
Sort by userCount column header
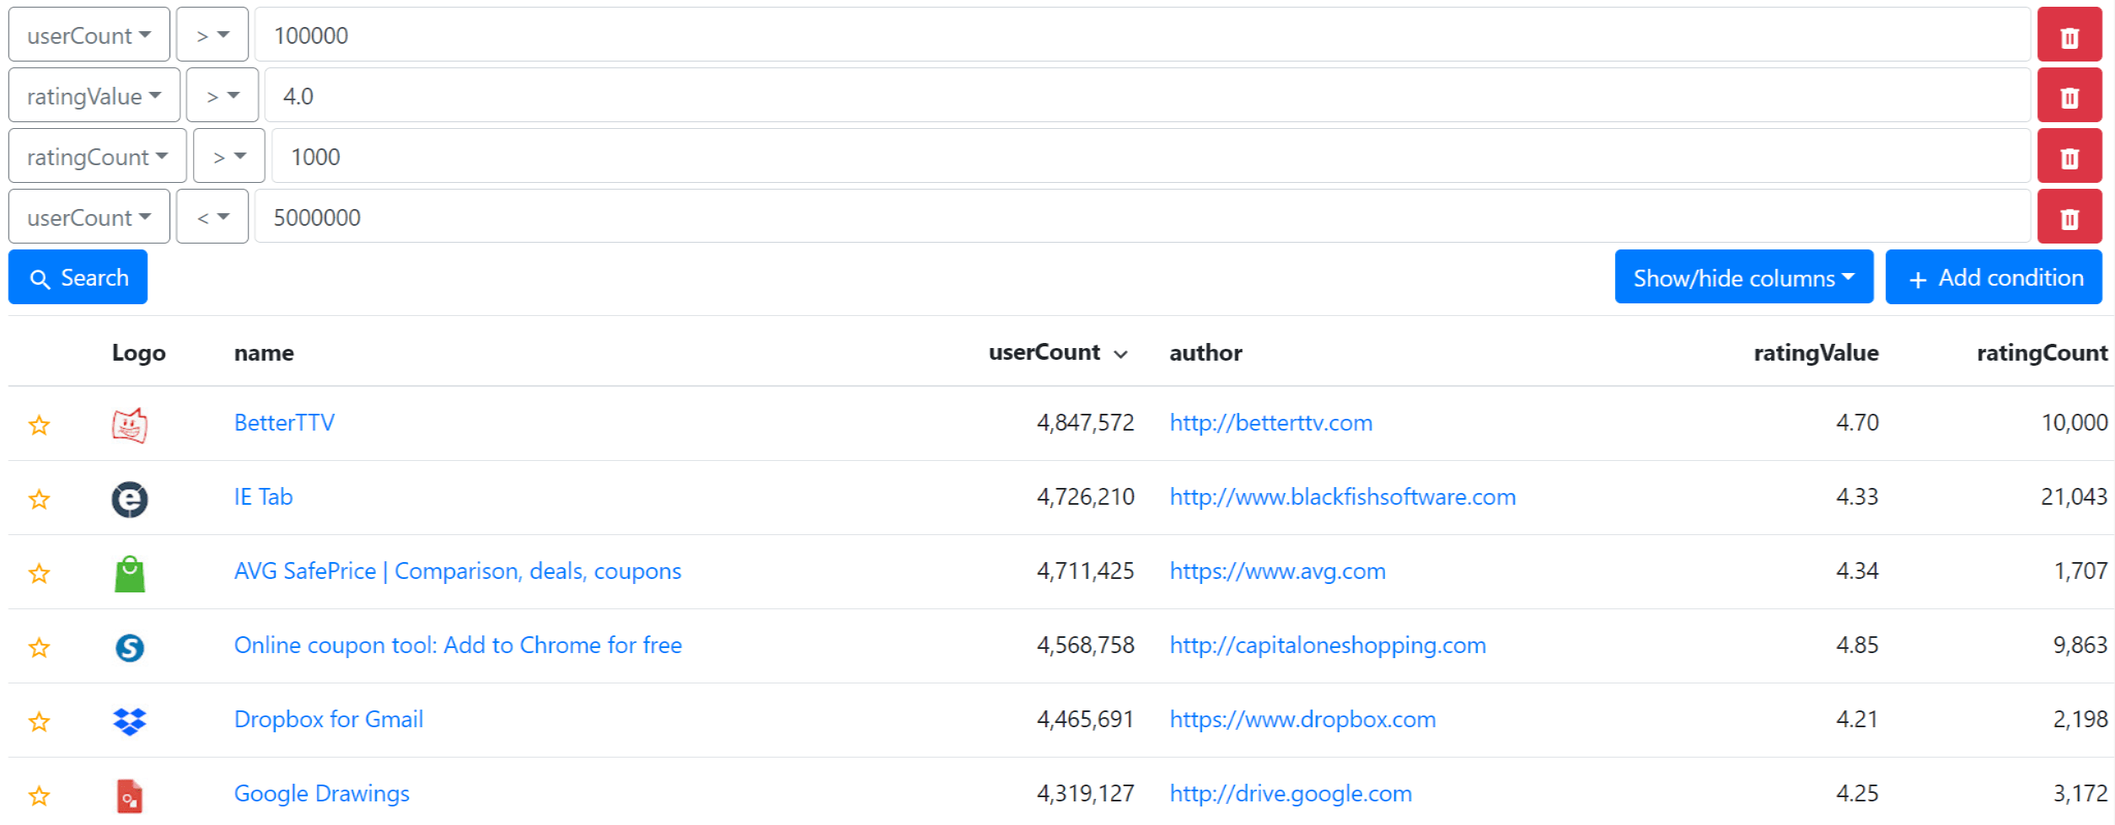point(1058,352)
